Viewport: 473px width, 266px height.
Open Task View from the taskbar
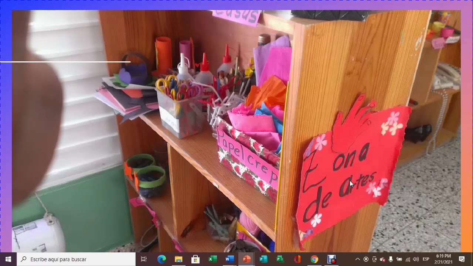pyautogui.click(x=144, y=259)
